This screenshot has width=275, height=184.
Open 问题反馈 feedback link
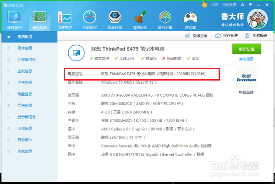click(229, 5)
